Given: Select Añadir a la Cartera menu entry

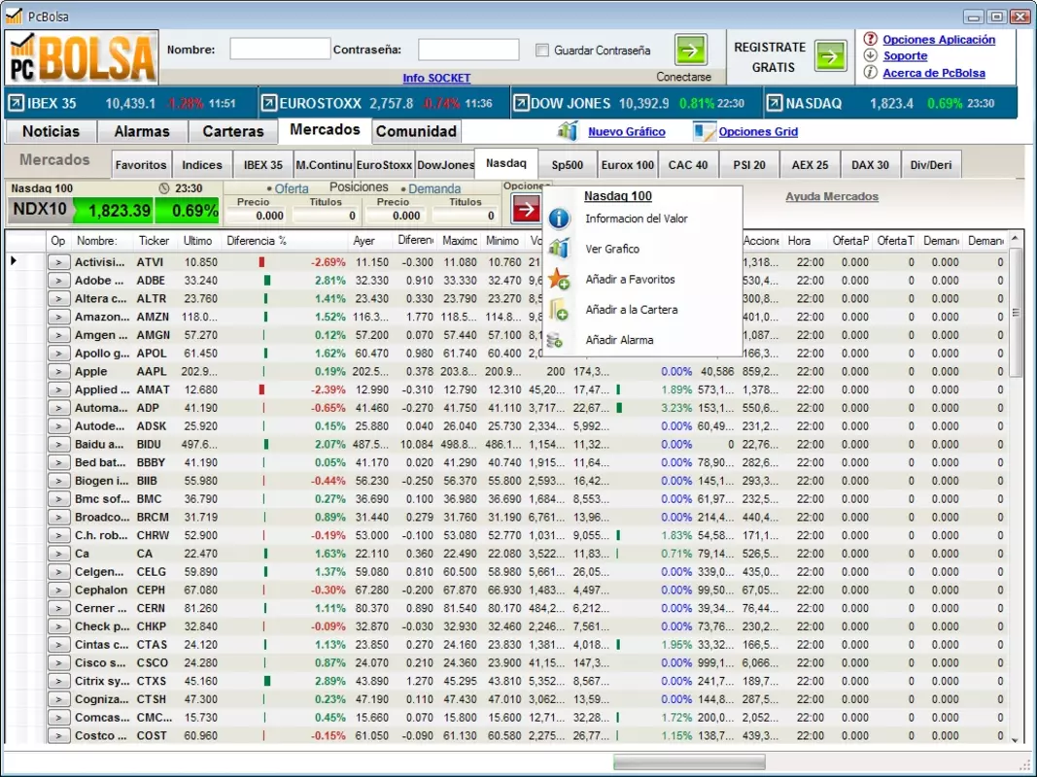Looking at the screenshot, I should point(631,310).
